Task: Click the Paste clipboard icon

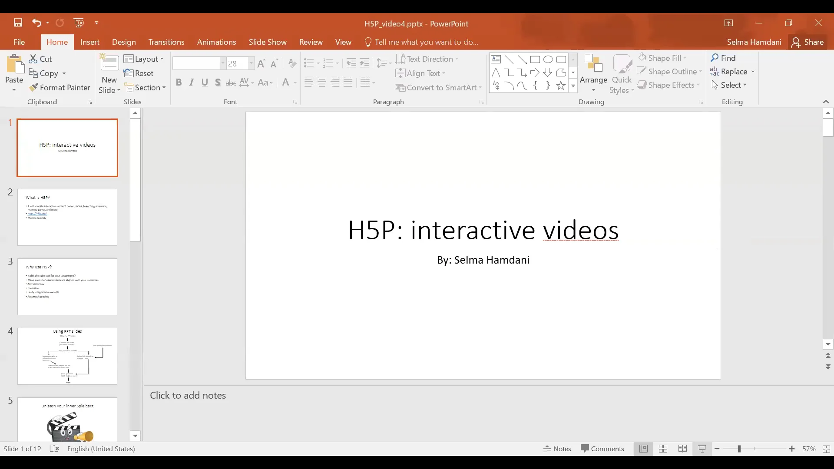Action: click(14, 65)
